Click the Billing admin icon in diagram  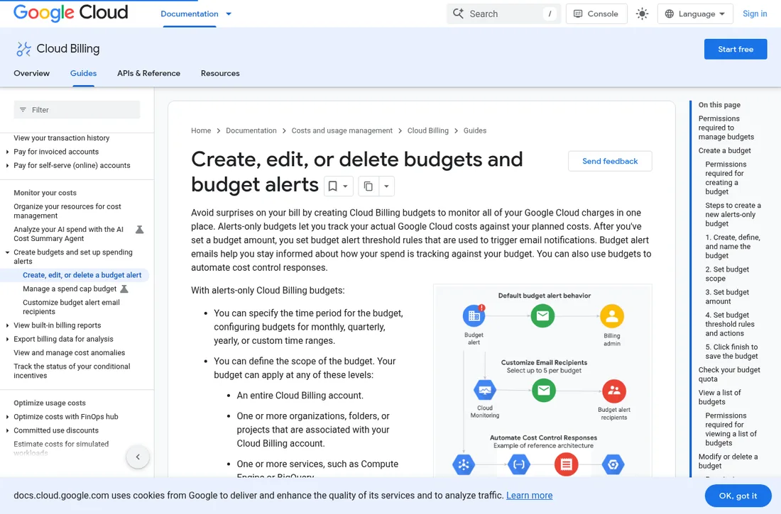(611, 316)
